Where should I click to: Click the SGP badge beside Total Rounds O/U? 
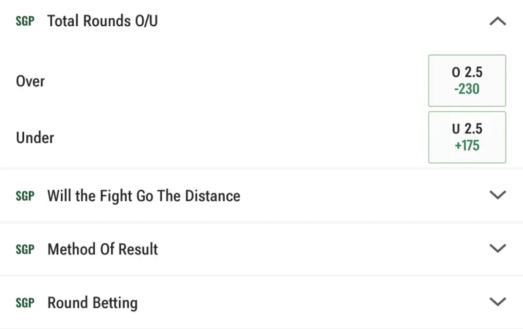point(25,21)
